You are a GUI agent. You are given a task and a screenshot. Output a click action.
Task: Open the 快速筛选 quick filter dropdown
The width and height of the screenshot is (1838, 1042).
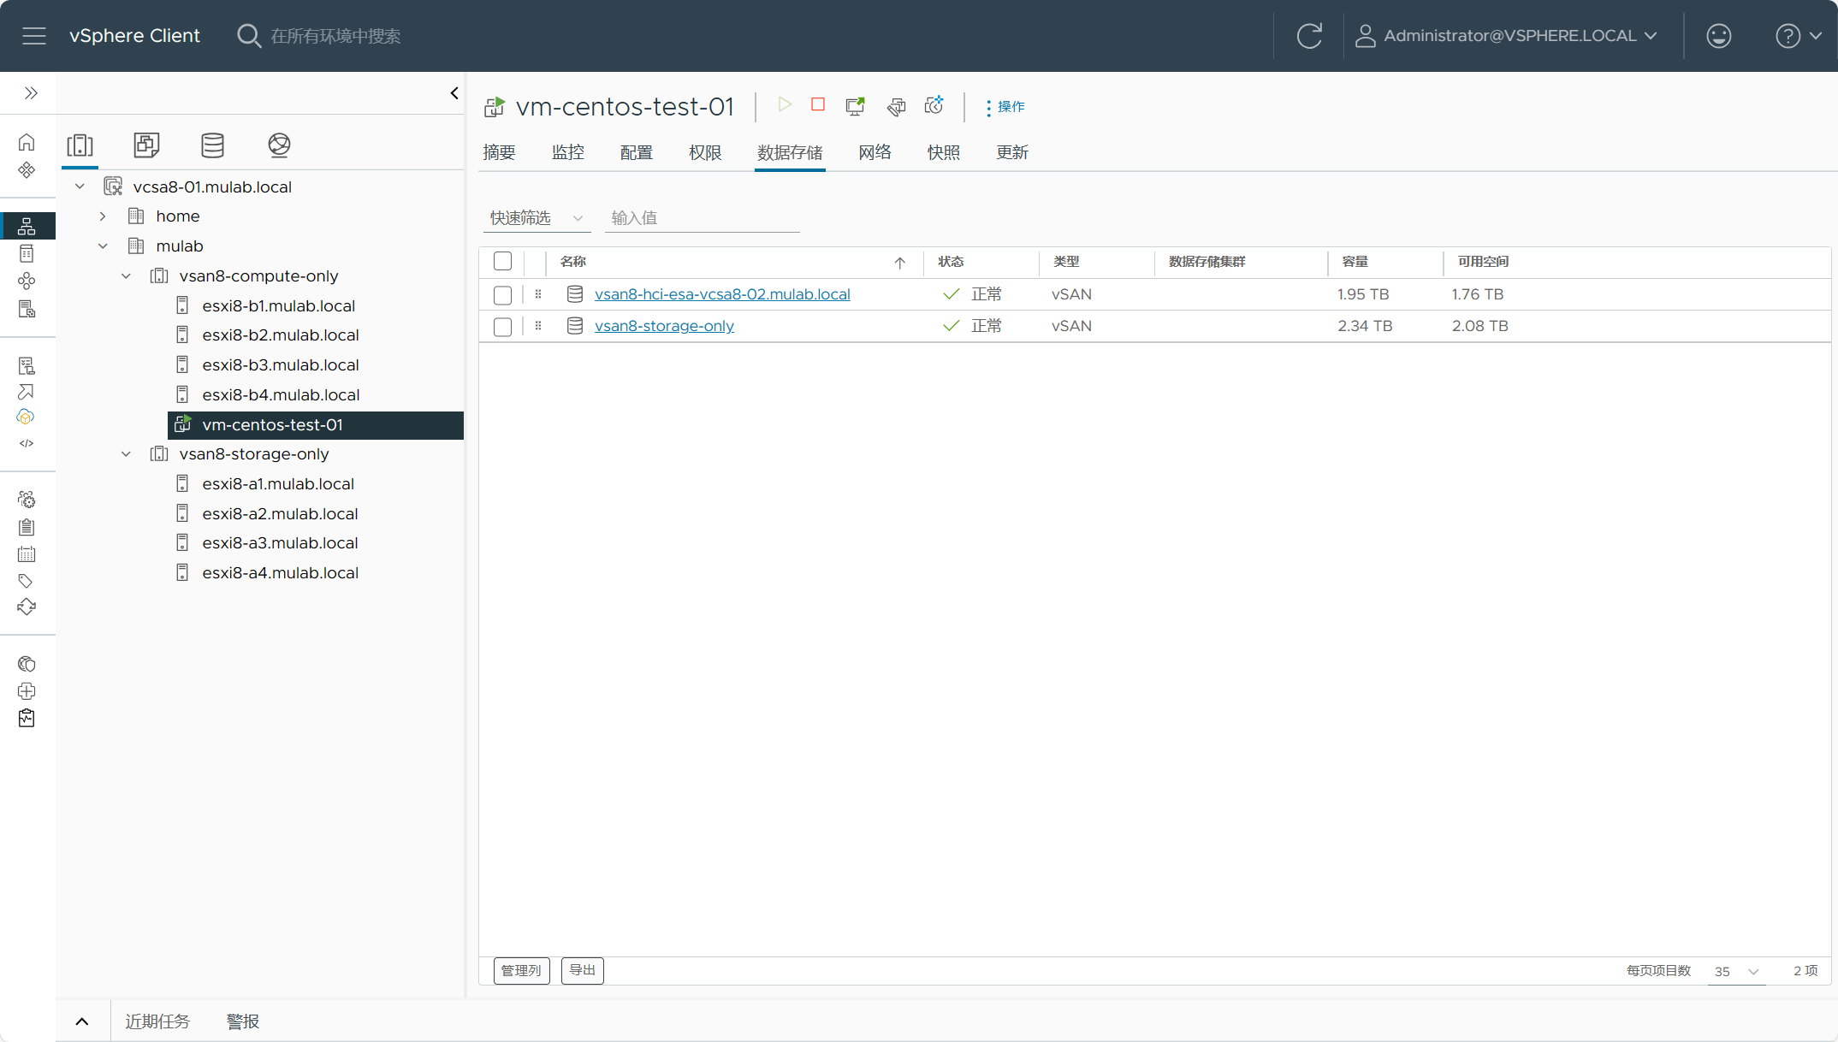[x=537, y=218]
